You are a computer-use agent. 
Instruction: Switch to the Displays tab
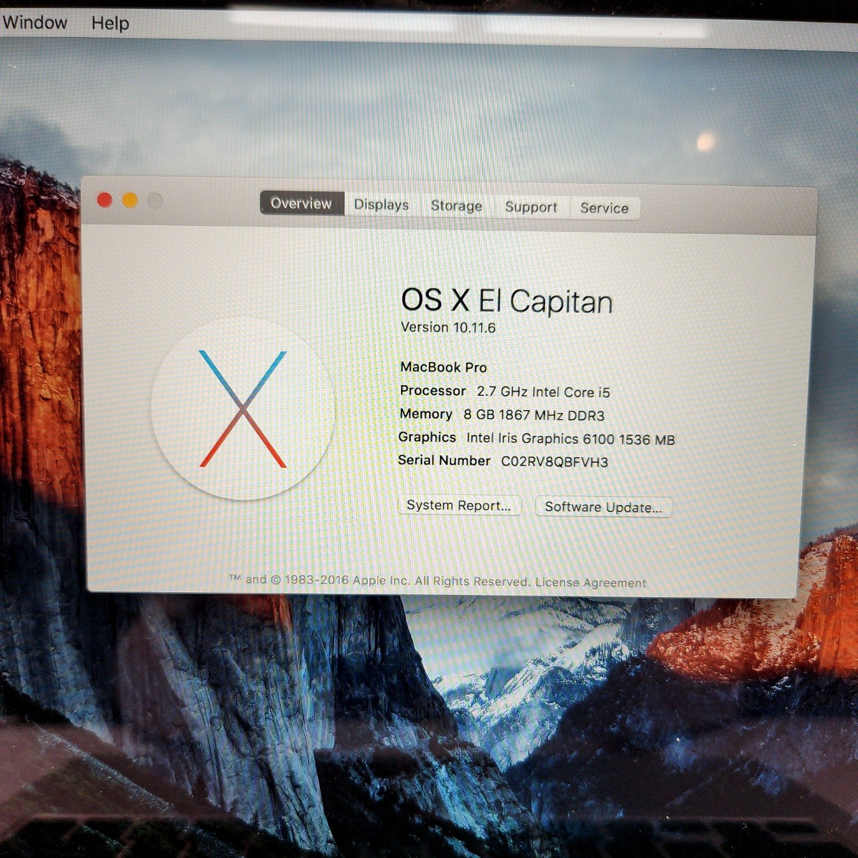382,205
